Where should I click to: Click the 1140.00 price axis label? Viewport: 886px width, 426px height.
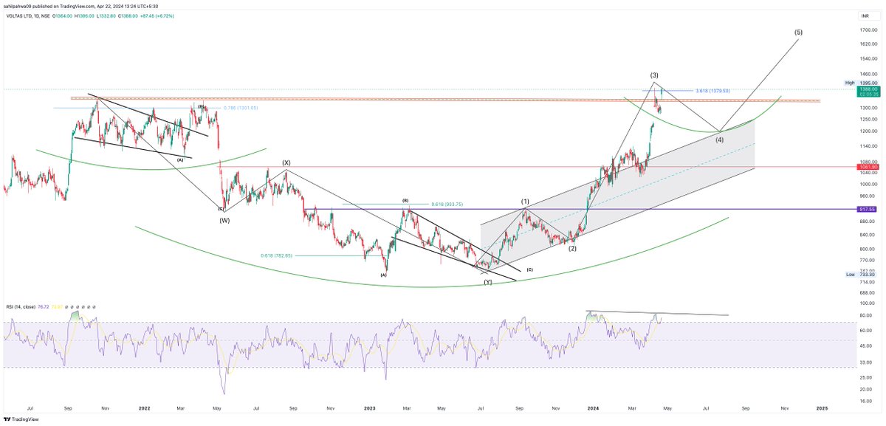coord(867,146)
